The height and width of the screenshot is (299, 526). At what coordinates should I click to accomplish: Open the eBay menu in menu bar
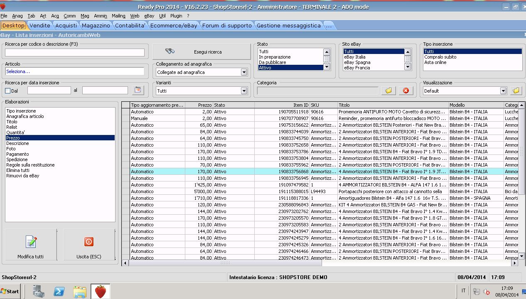point(149,16)
